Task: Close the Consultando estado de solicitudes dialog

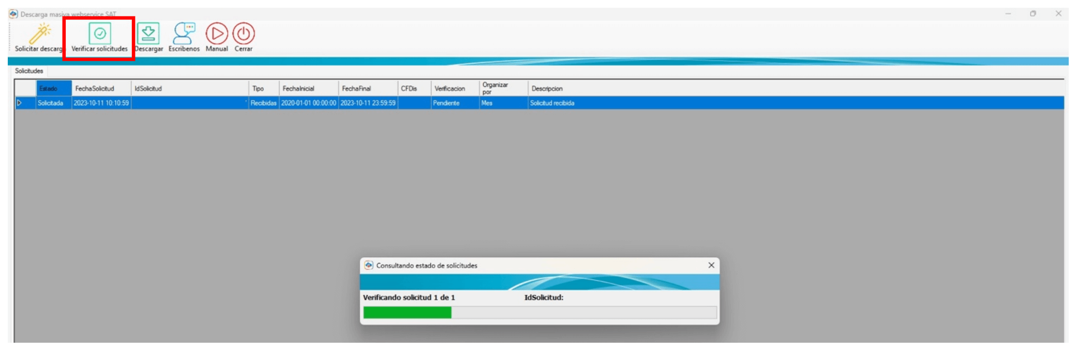Action: tap(711, 265)
